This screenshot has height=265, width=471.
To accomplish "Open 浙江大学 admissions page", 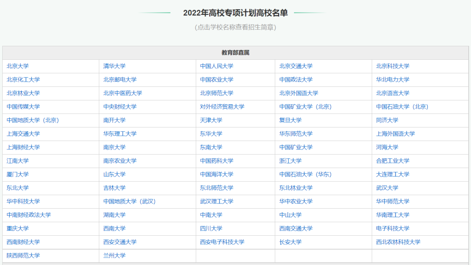I will point(290,161).
